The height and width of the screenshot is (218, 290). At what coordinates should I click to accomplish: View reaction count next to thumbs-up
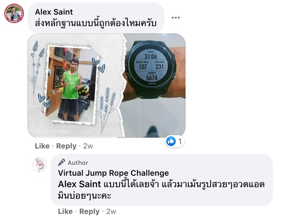pos(180,141)
